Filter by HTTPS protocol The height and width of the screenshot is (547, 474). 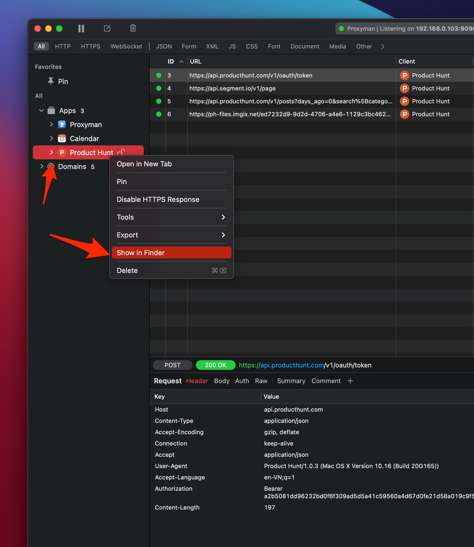(91, 46)
